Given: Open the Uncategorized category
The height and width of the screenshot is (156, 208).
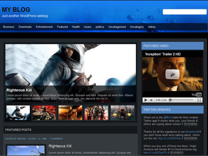Looking at the screenshot, I should (117, 27).
